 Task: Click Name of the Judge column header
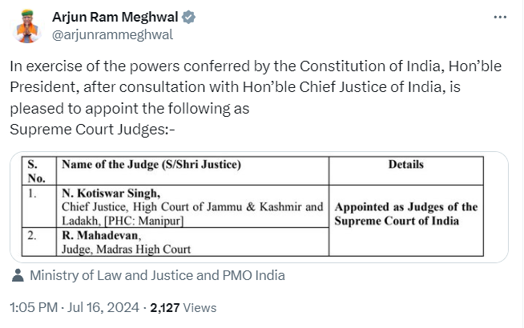151,165
